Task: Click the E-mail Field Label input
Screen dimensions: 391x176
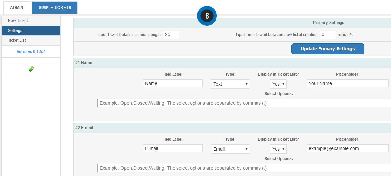Action: (x=173, y=148)
